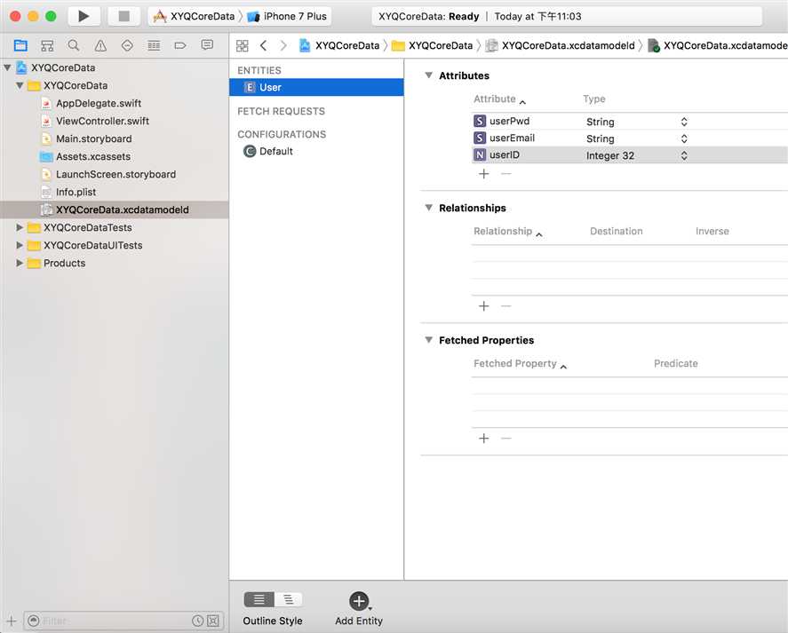
Task: Open the Find navigator
Action: pyautogui.click(x=74, y=45)
